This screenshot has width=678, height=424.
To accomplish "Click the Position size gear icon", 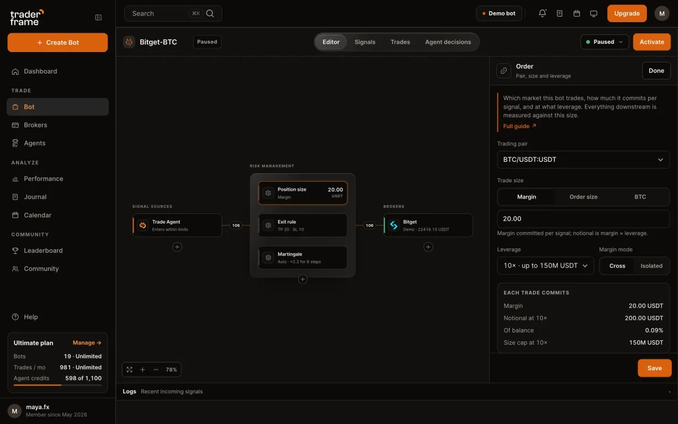I will pyautogui.click(x=268, y=193).
